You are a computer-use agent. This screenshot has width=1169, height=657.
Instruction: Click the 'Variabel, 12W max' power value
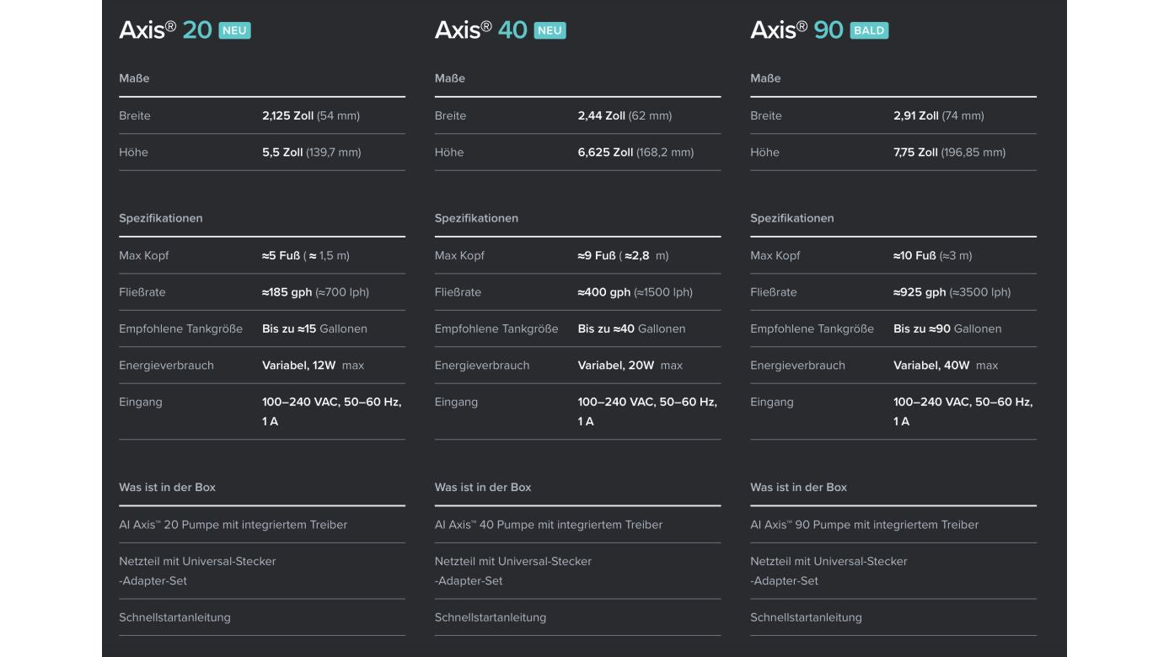tap(313, 366)
